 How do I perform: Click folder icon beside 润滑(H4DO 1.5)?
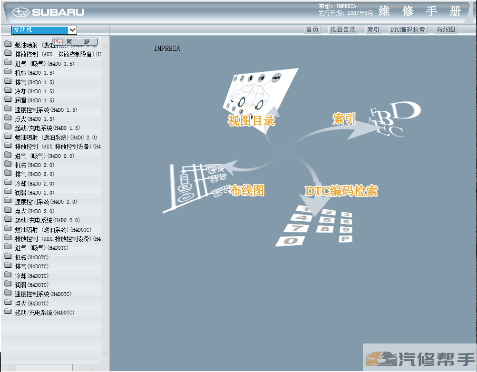8,100
